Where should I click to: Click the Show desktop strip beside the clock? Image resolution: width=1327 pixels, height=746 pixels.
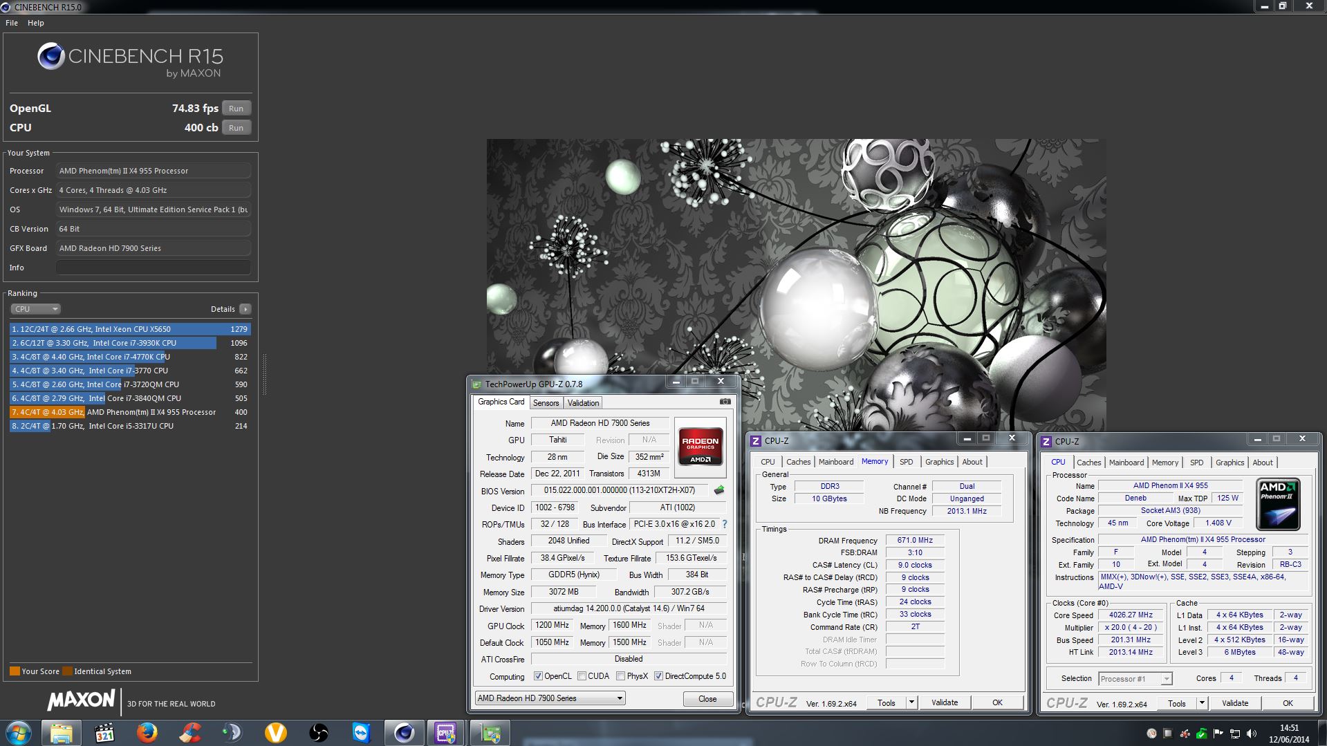(1321, 733)
